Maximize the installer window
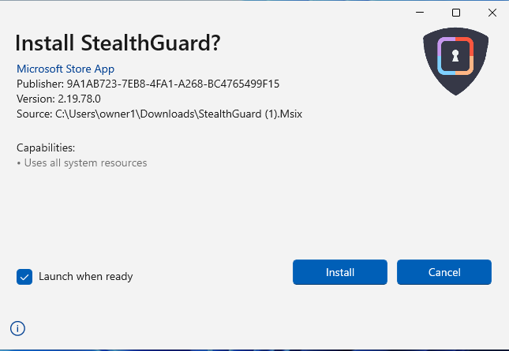This screenshot has height=351, width=509. (455, 13)
